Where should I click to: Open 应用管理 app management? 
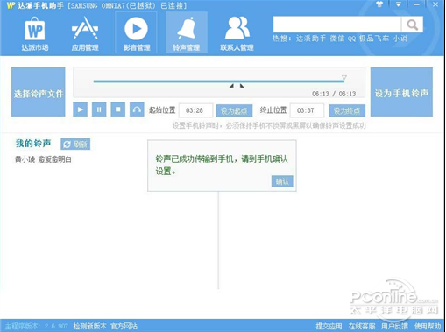pyautogui.click(x=85, y=34)
